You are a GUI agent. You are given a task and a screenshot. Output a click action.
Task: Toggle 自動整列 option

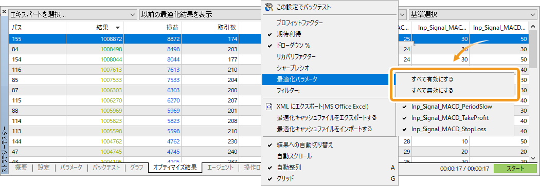pos(269,168)
